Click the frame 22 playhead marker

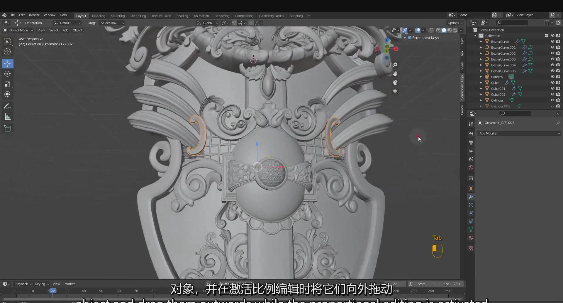coord(52,291)
